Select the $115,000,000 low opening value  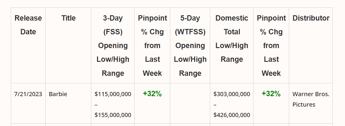113,94
